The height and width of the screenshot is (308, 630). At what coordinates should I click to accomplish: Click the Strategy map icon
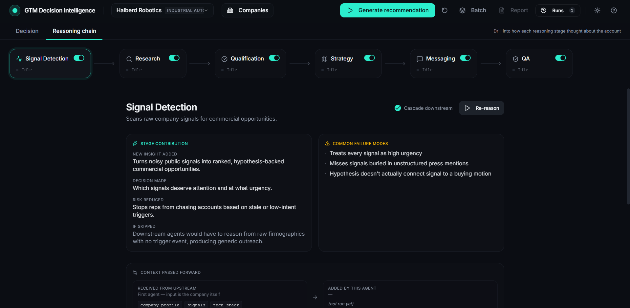[325, 59]
